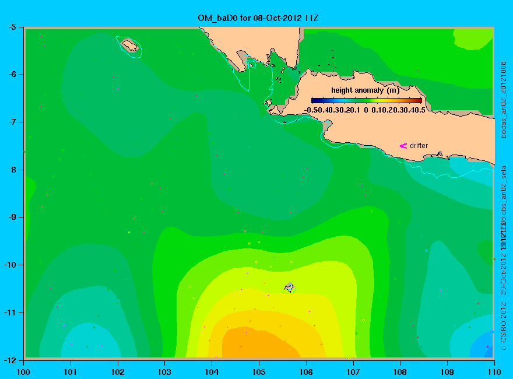
Task: Click the x-axis tick label 105
Action: pyautogui.click(x=259, y=372)
